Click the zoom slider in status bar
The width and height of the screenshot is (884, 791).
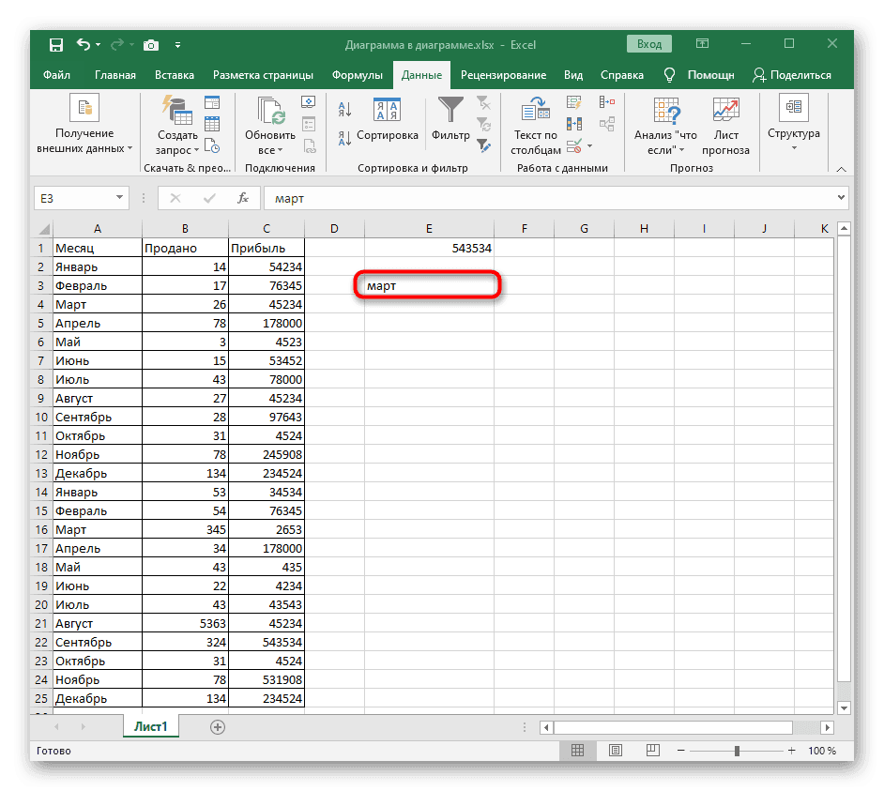click(x=737, y=751)
